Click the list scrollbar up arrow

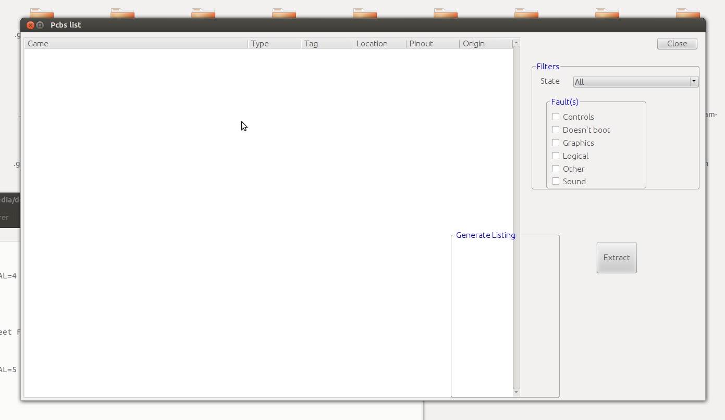pyautogui.click(x=517, y=43)
